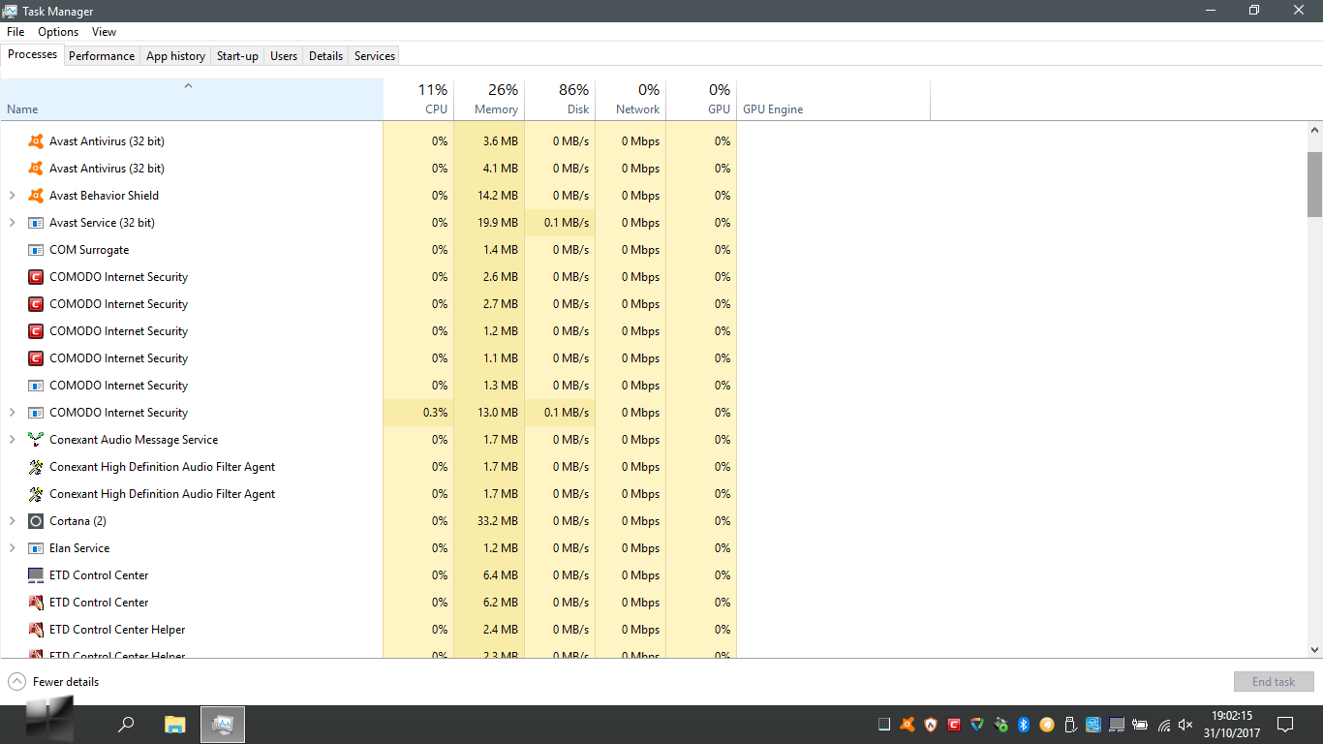
Task: Switch to the App history tab
Action: 175,56
